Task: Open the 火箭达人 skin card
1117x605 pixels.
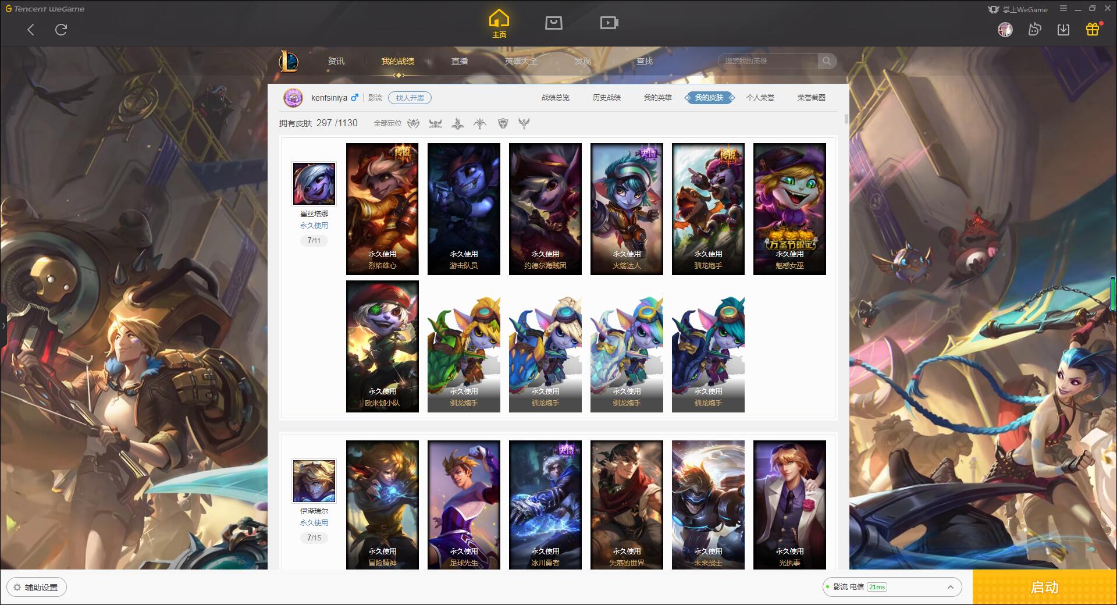Action: pyautogui.click(x=627, y=209)
